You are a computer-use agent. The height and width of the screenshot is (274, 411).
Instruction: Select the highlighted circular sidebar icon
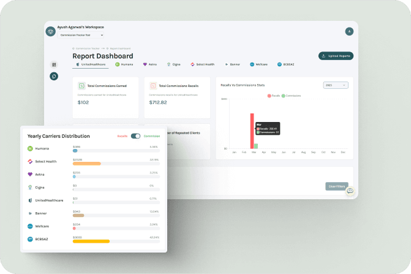[x=54, y=76]
